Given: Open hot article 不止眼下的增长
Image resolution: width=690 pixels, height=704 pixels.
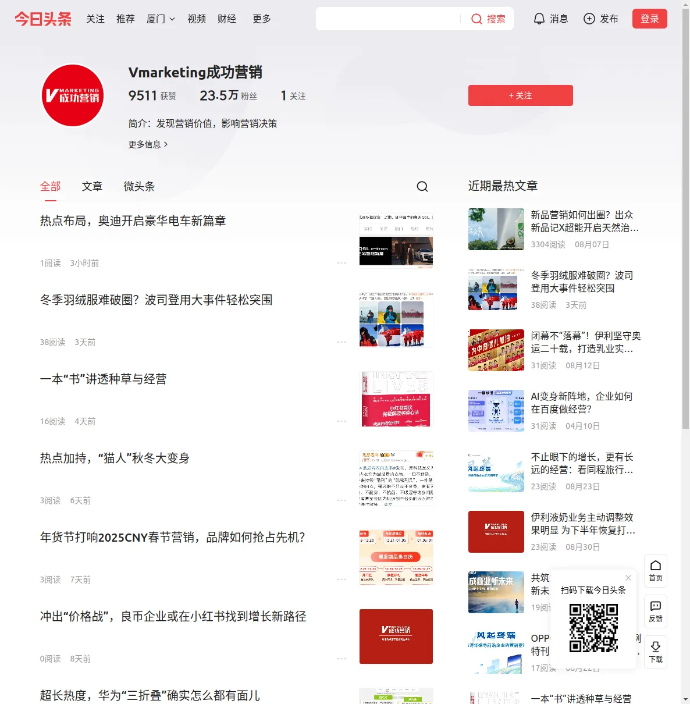Looking at the screenshot, I should pyautogui.click(x=582, y=464).
